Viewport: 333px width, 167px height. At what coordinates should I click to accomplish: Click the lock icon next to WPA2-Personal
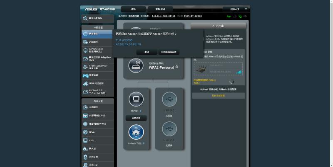[176, 67]
